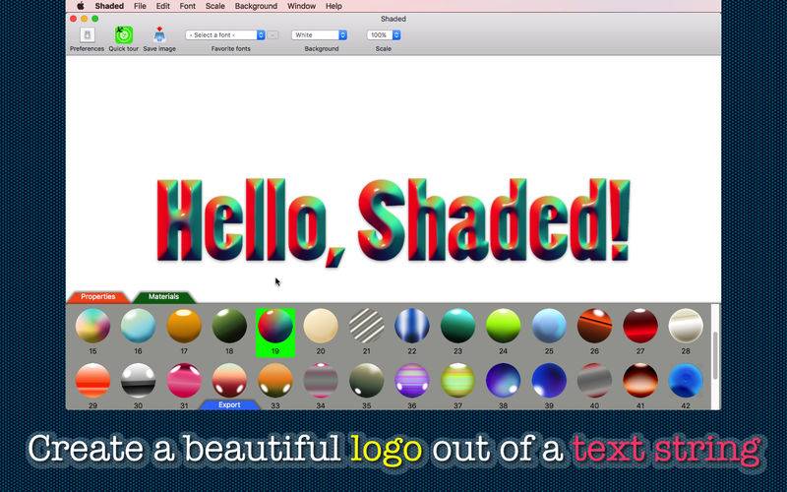Open the Preferences toolbar icon
This screenshot has width=787, height=492.
coord(88,34)
